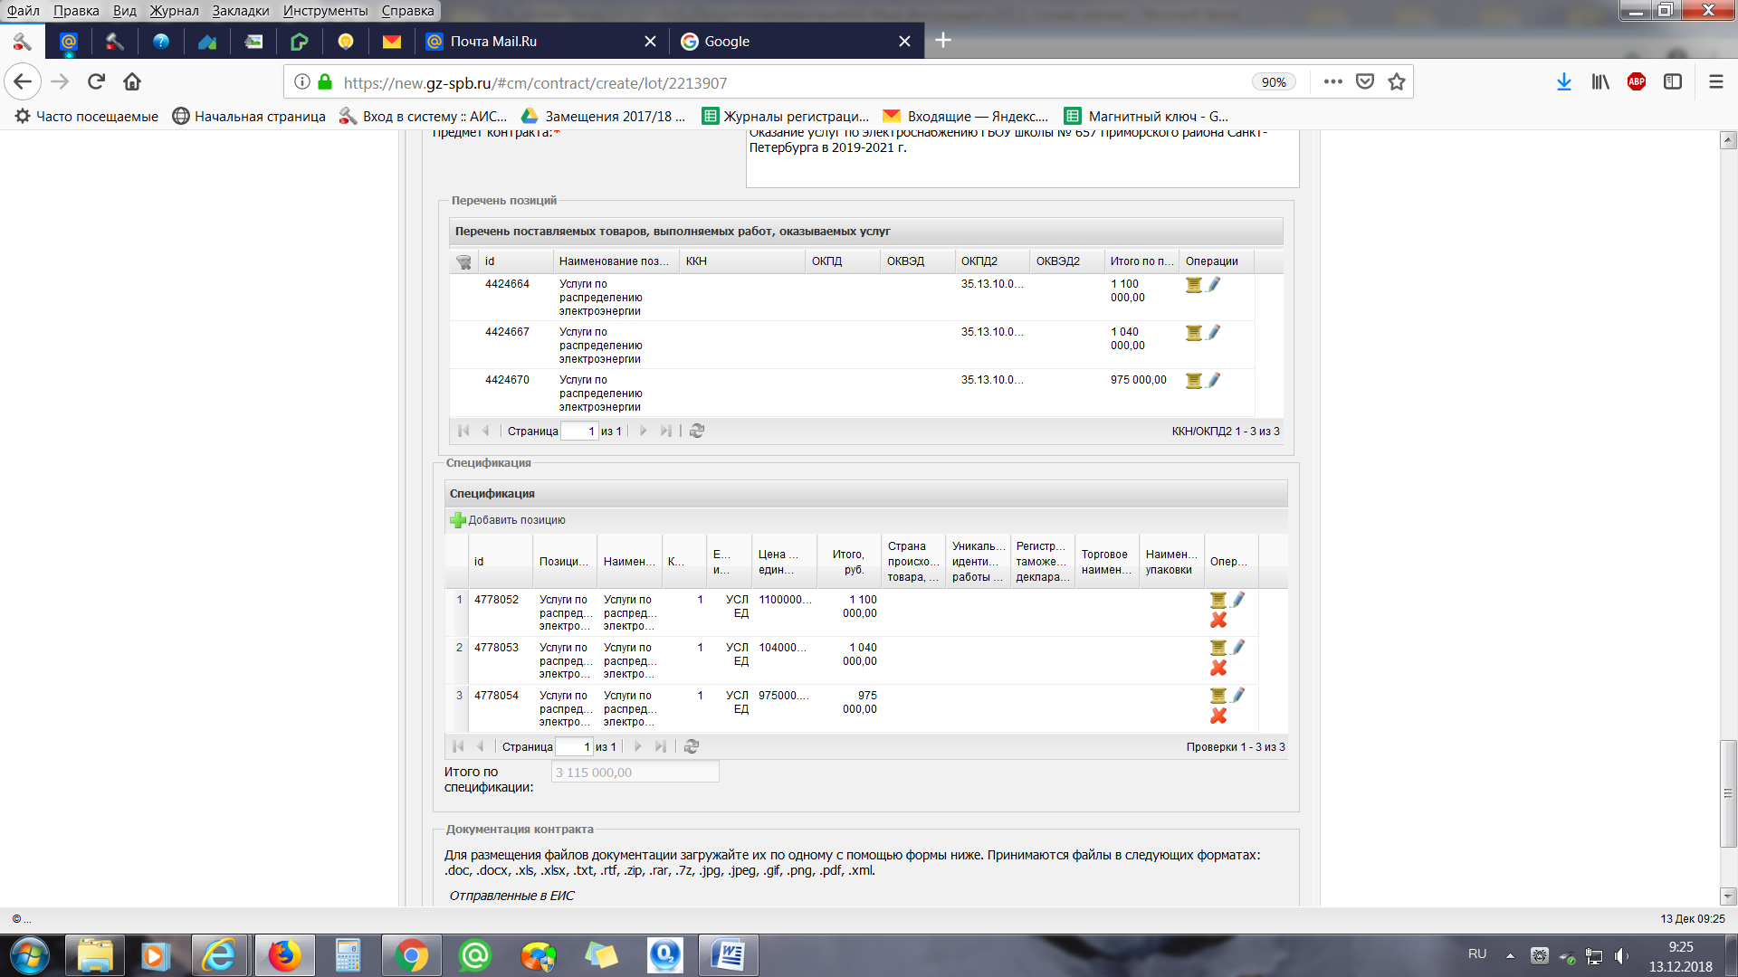This screenshot has height=977, width=1738.
Task: Open the Закладки menu
Action: click(x=240, y=11)
